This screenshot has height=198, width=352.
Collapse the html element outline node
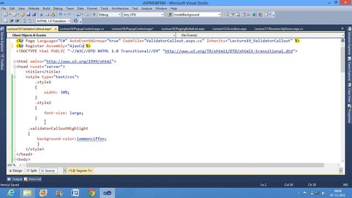(14, 61)
